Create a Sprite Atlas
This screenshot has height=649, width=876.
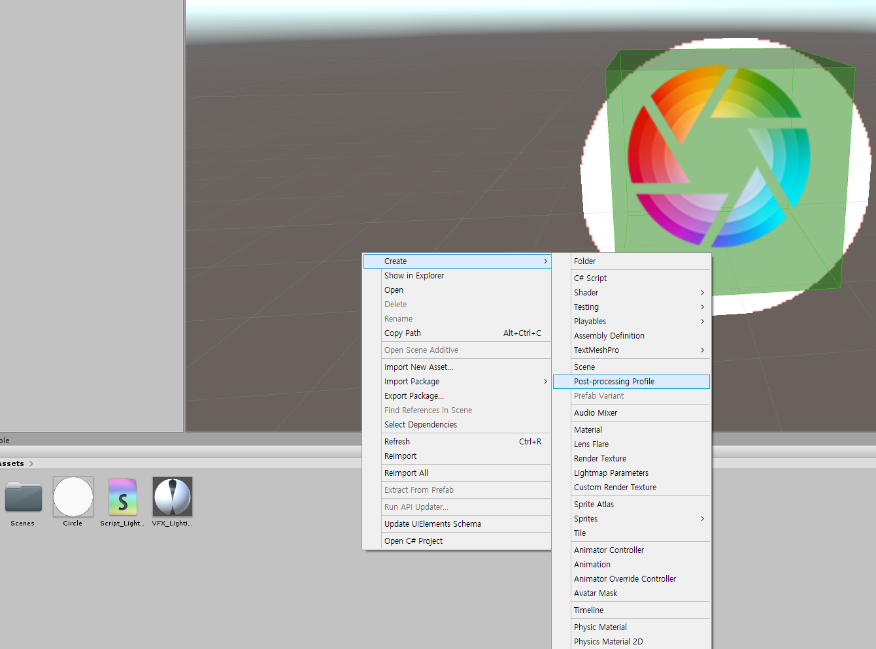(x=632, y=505)
